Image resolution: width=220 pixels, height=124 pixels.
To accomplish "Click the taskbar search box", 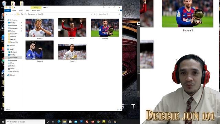I will coord(25,122).
